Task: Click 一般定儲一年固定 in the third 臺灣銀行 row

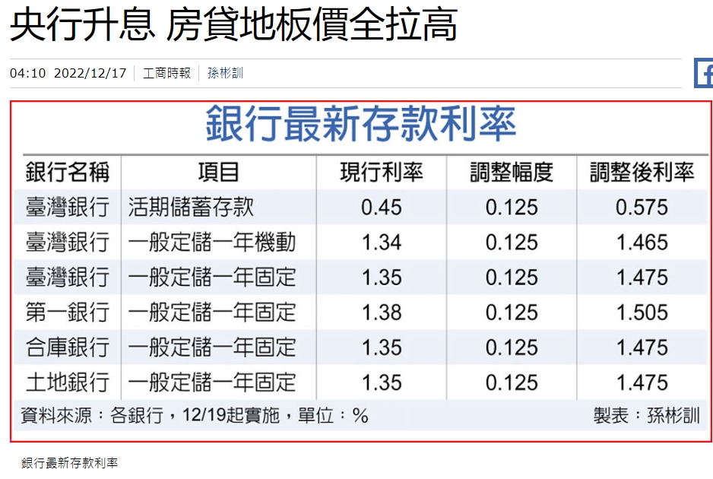Action: point(212,277)
